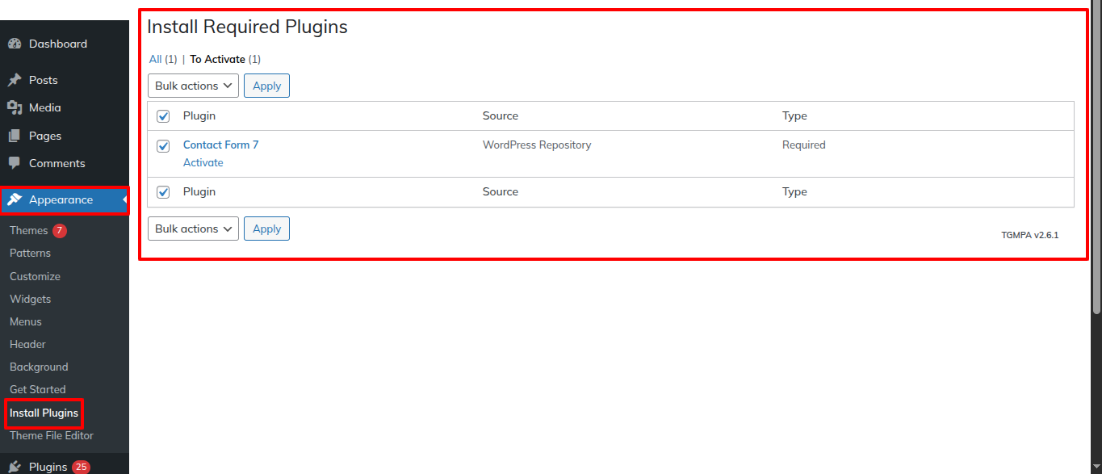
Task: Click the Media icon in sidebar
Action: 15,107
